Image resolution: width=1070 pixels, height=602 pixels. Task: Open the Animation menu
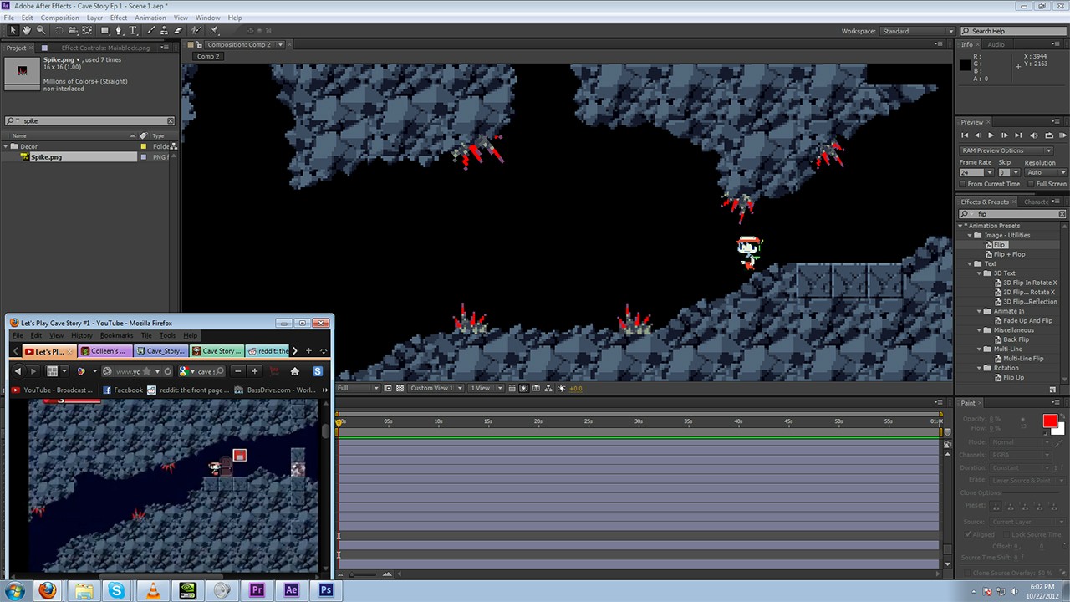pos(150,18)
